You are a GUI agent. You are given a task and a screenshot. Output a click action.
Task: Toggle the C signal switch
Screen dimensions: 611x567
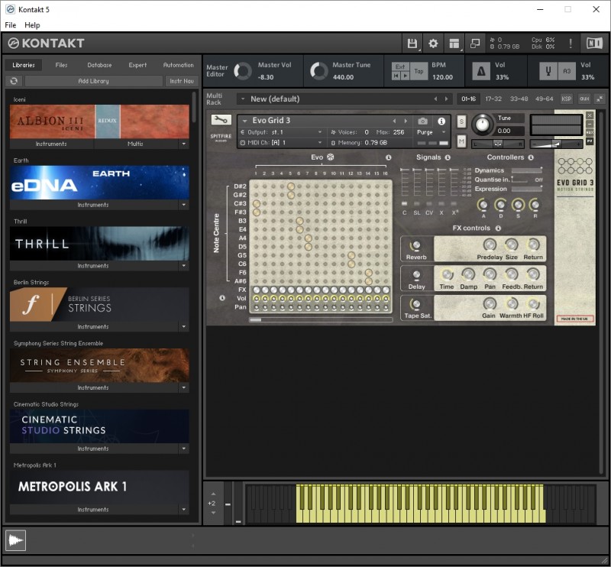click(405, 204)
